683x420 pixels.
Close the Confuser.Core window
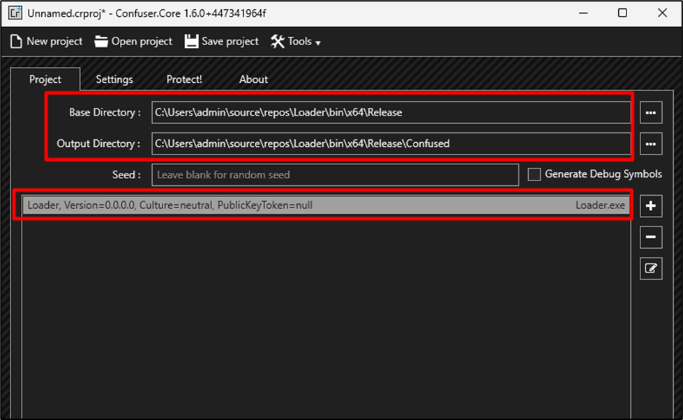pos(662,13)
